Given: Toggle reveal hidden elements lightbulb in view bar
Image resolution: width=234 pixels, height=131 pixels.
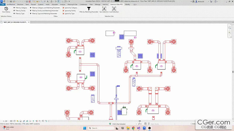Looking at the screenshot, I should [x=33, y=121].
